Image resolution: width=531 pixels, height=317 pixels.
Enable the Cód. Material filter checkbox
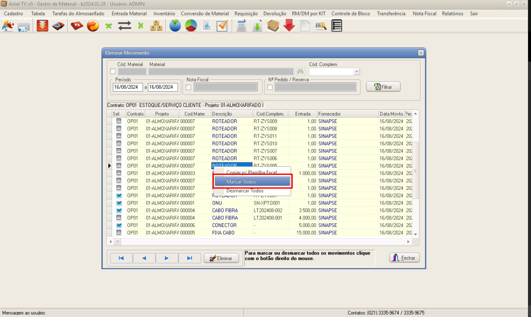pyautogui.click(x=113, y=71)
